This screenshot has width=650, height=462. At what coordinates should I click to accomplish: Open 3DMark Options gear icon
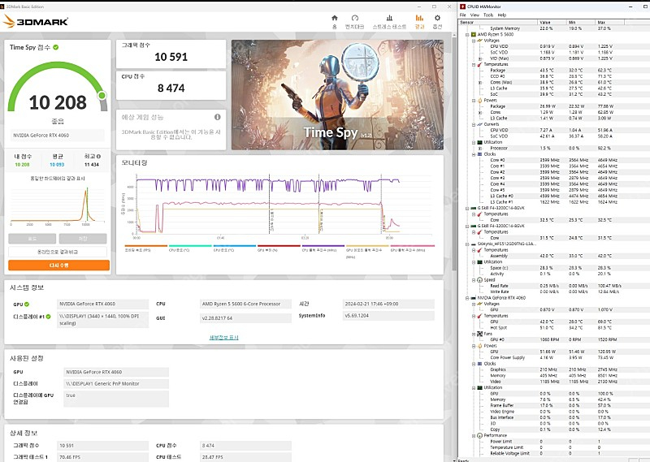[437, 18]
